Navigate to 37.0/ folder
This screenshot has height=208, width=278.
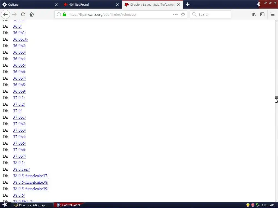point(17,111)
